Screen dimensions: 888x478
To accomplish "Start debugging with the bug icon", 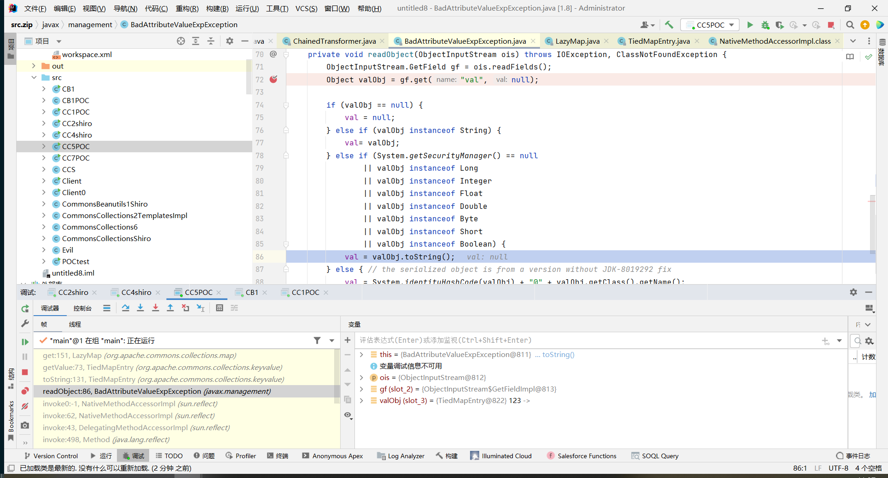I will pyautogui.click(x=765, y=25).
